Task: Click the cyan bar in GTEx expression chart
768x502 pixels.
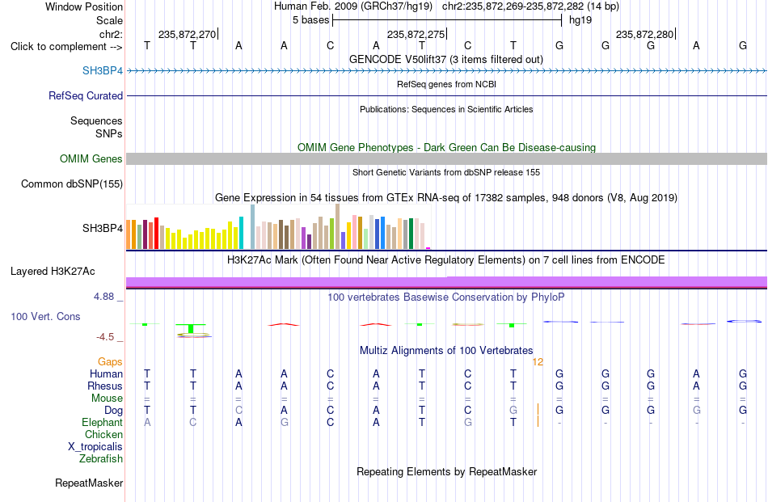Action: click(x=241, y=233)
